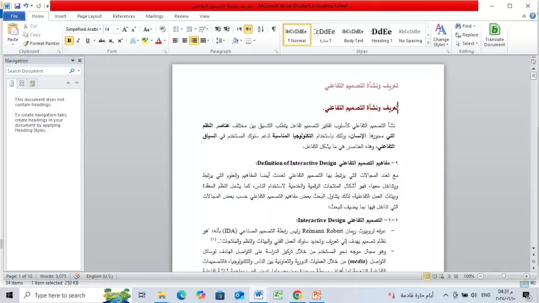Viewport: 539px width, 303px height.
Task: Open the Select dropdown in Editing
Action: coord(466,43)
